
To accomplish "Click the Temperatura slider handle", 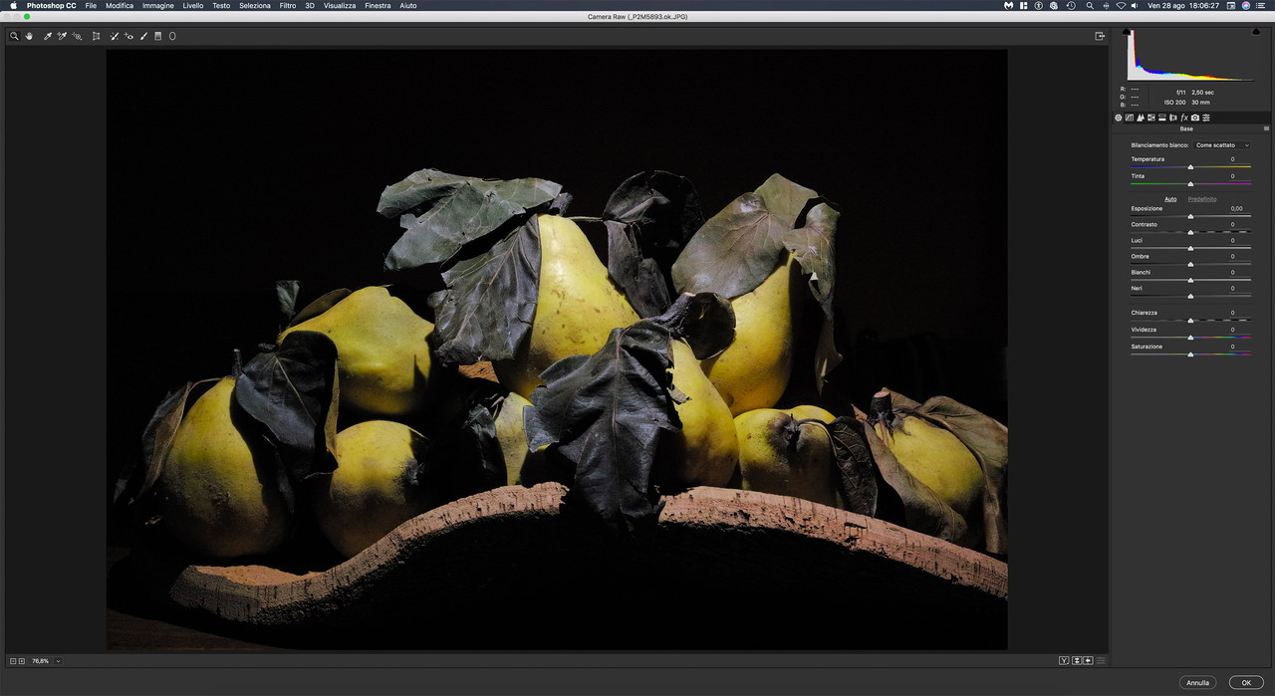I will [x=1190, y=167].
